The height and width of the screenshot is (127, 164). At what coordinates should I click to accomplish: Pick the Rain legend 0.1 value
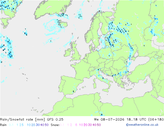(11, 125)
